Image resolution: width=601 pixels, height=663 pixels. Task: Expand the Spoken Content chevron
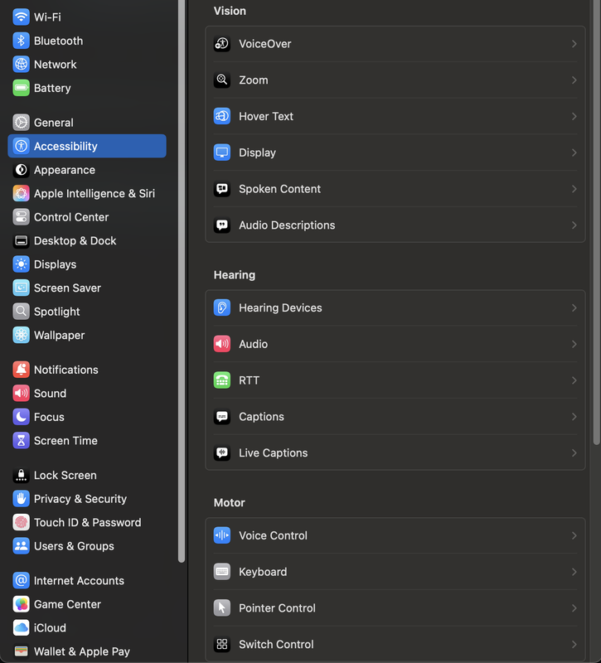click(x=574, y=189)
